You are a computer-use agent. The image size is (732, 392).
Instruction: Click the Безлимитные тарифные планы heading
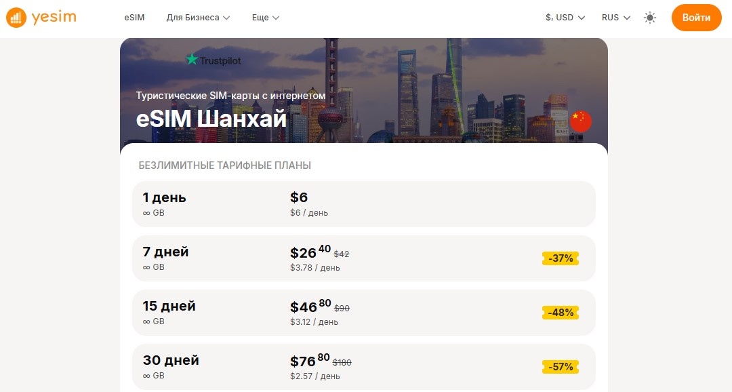pos(224,165)
